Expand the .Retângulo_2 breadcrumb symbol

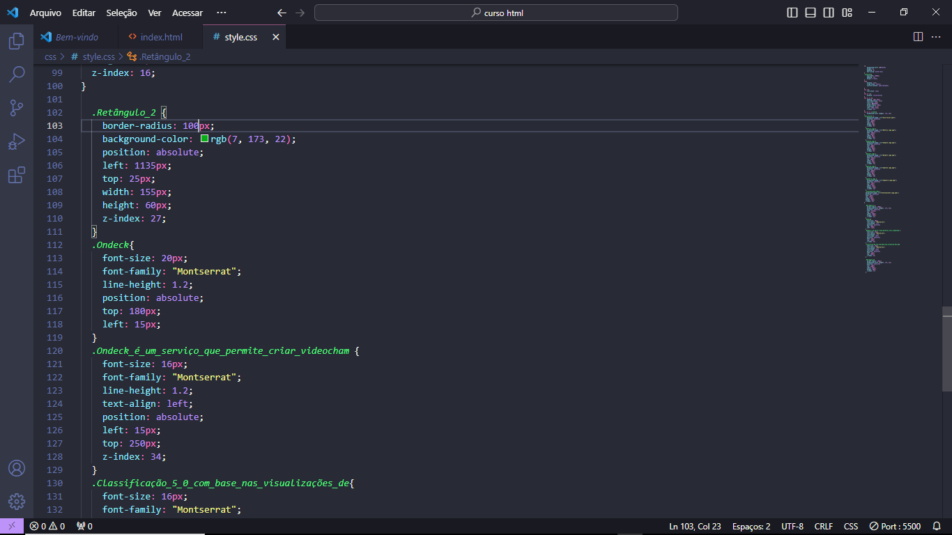coord(164,57)
